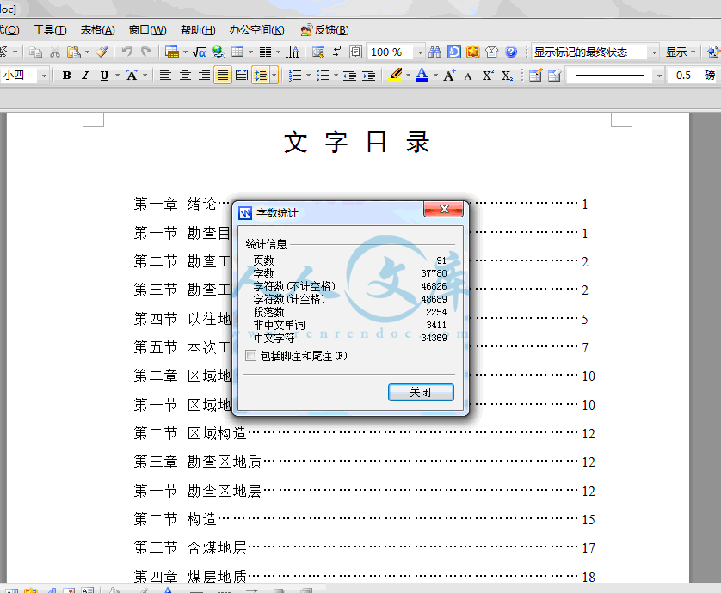Open the 表格(A) menu
This screenshot has width=721, height=593.
coord(97,30)
